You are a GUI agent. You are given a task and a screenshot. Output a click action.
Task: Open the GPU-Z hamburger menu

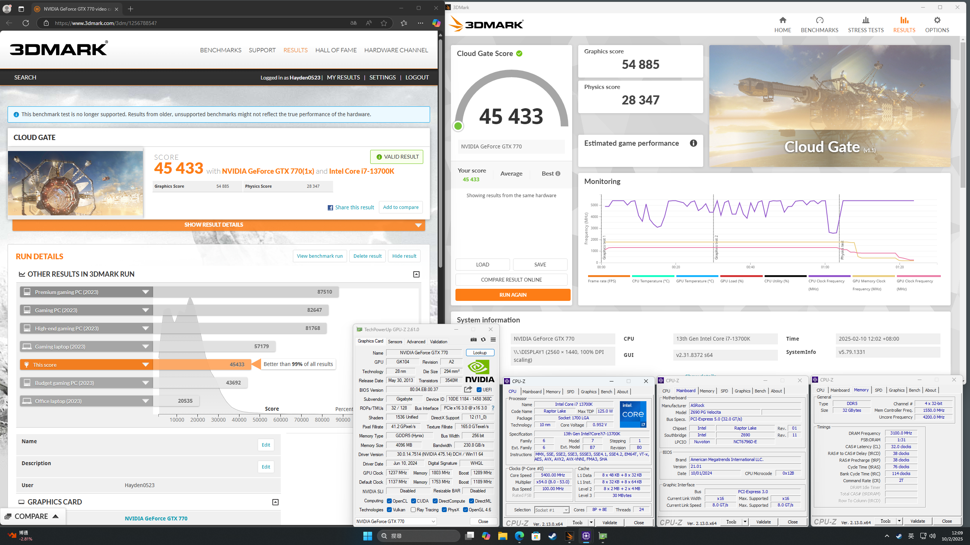tap(493, 339)
